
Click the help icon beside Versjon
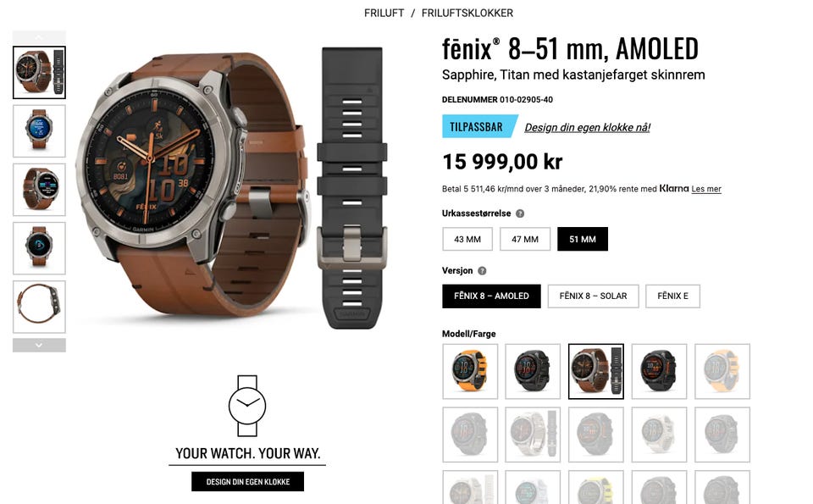coord(482,271)
